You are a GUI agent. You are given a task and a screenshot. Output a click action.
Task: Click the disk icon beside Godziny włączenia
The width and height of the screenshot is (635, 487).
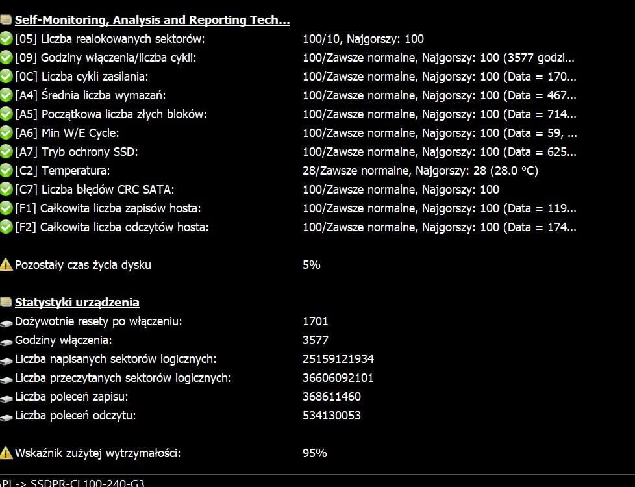6,340
